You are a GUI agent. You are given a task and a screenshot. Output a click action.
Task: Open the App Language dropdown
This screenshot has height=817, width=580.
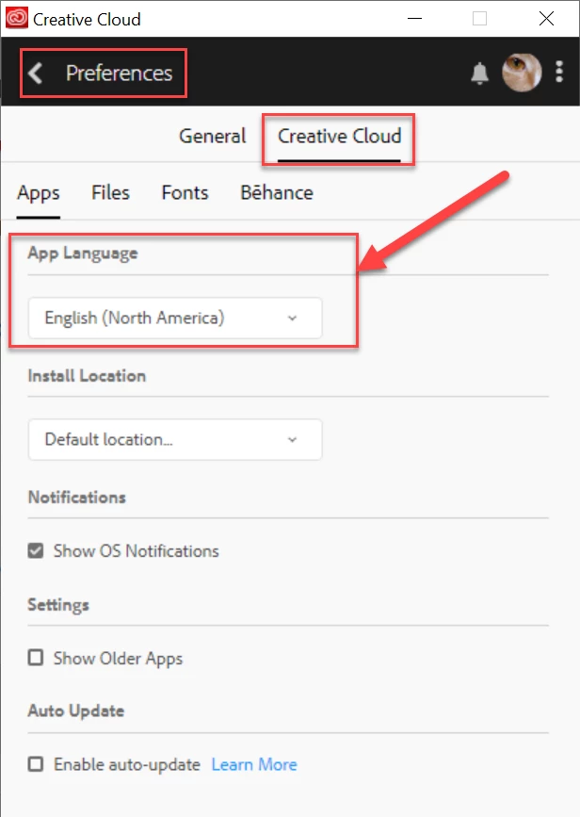pos(175,318)
